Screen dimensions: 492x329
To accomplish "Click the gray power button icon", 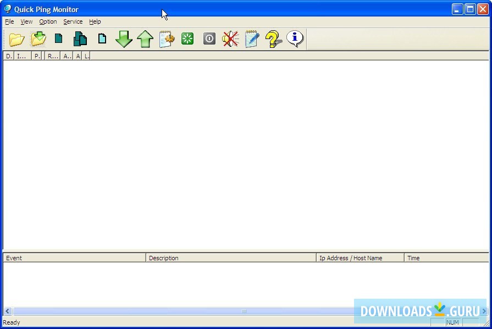I will coord(209,39).
